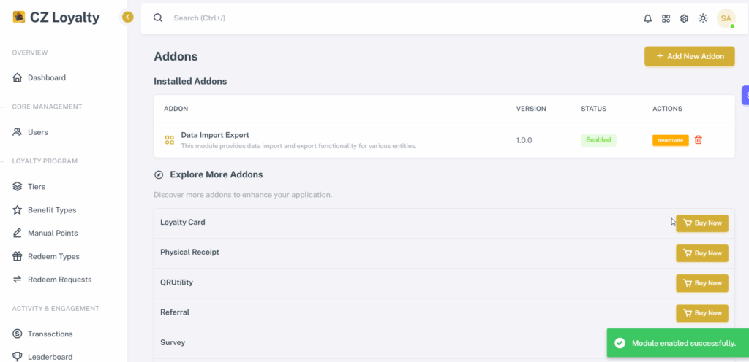Open the SA user avatar menu
The image size is (749, 362).
point(726,18)
